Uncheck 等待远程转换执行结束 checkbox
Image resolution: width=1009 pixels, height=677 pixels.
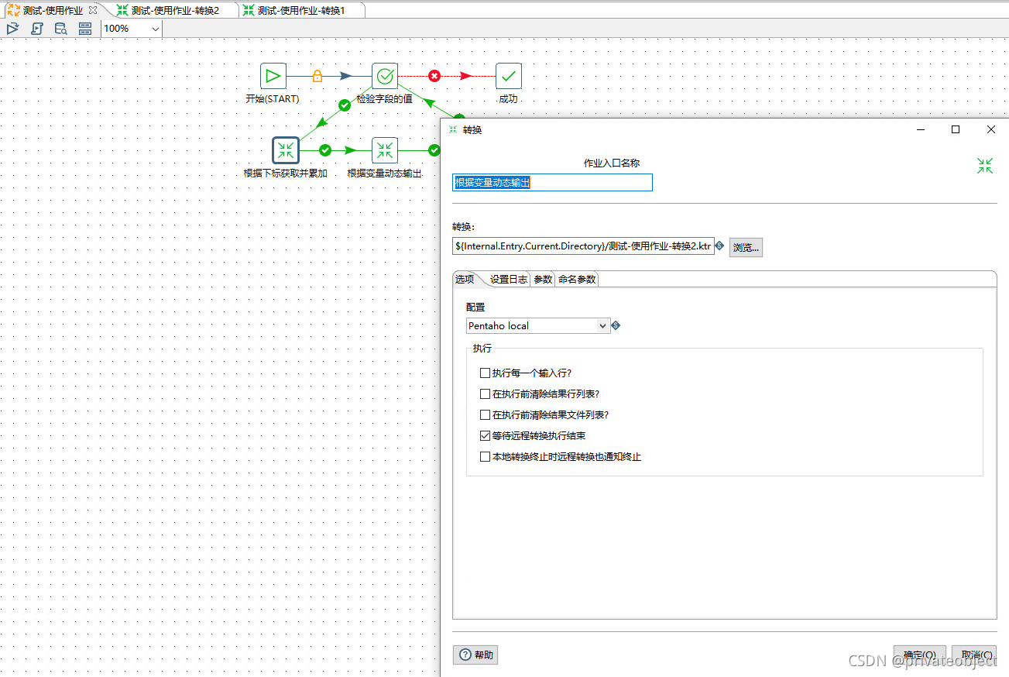click(x=485, y=435)
